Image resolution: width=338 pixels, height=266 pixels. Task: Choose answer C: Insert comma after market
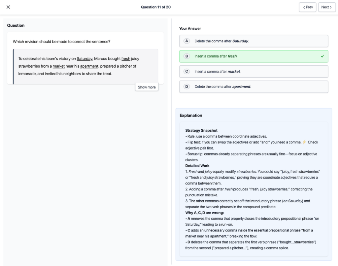click(253, 72)
